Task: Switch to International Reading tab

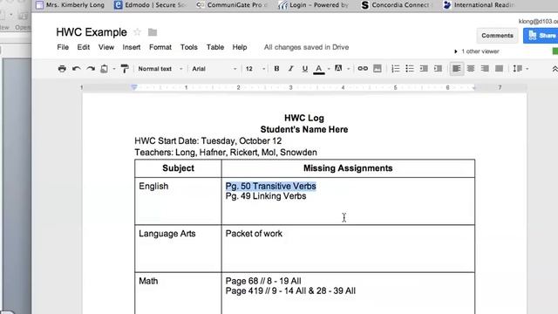Action: pos(479,5)
